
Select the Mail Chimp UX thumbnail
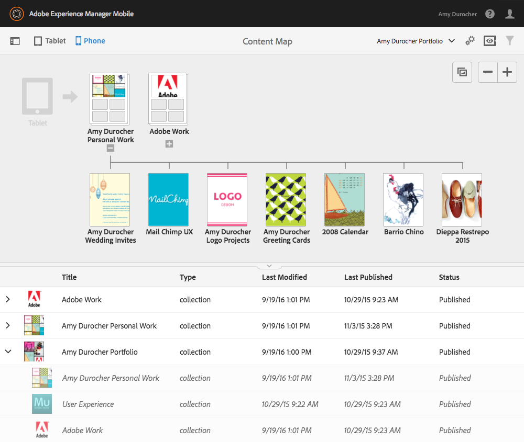click(168, 199)
